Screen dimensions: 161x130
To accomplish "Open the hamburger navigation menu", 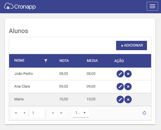I will [152, 6].
